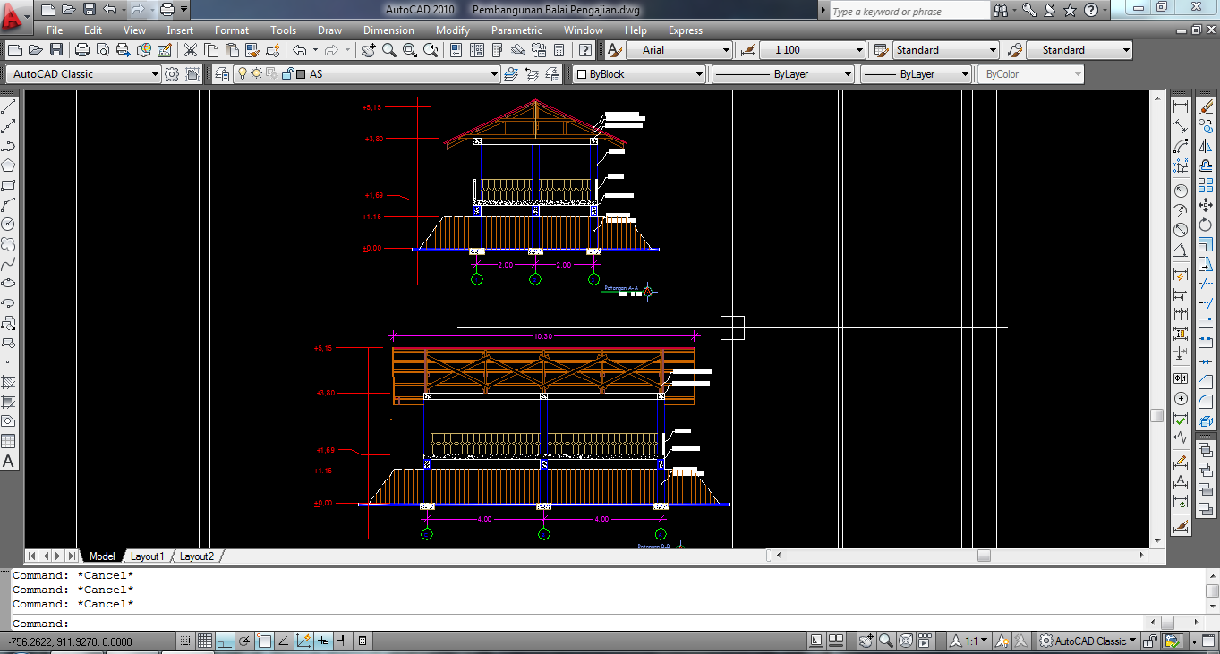The image size is (1220, 654).
Task: Toggle Snap Mode in status bar
Action: (x=185, y=641)
